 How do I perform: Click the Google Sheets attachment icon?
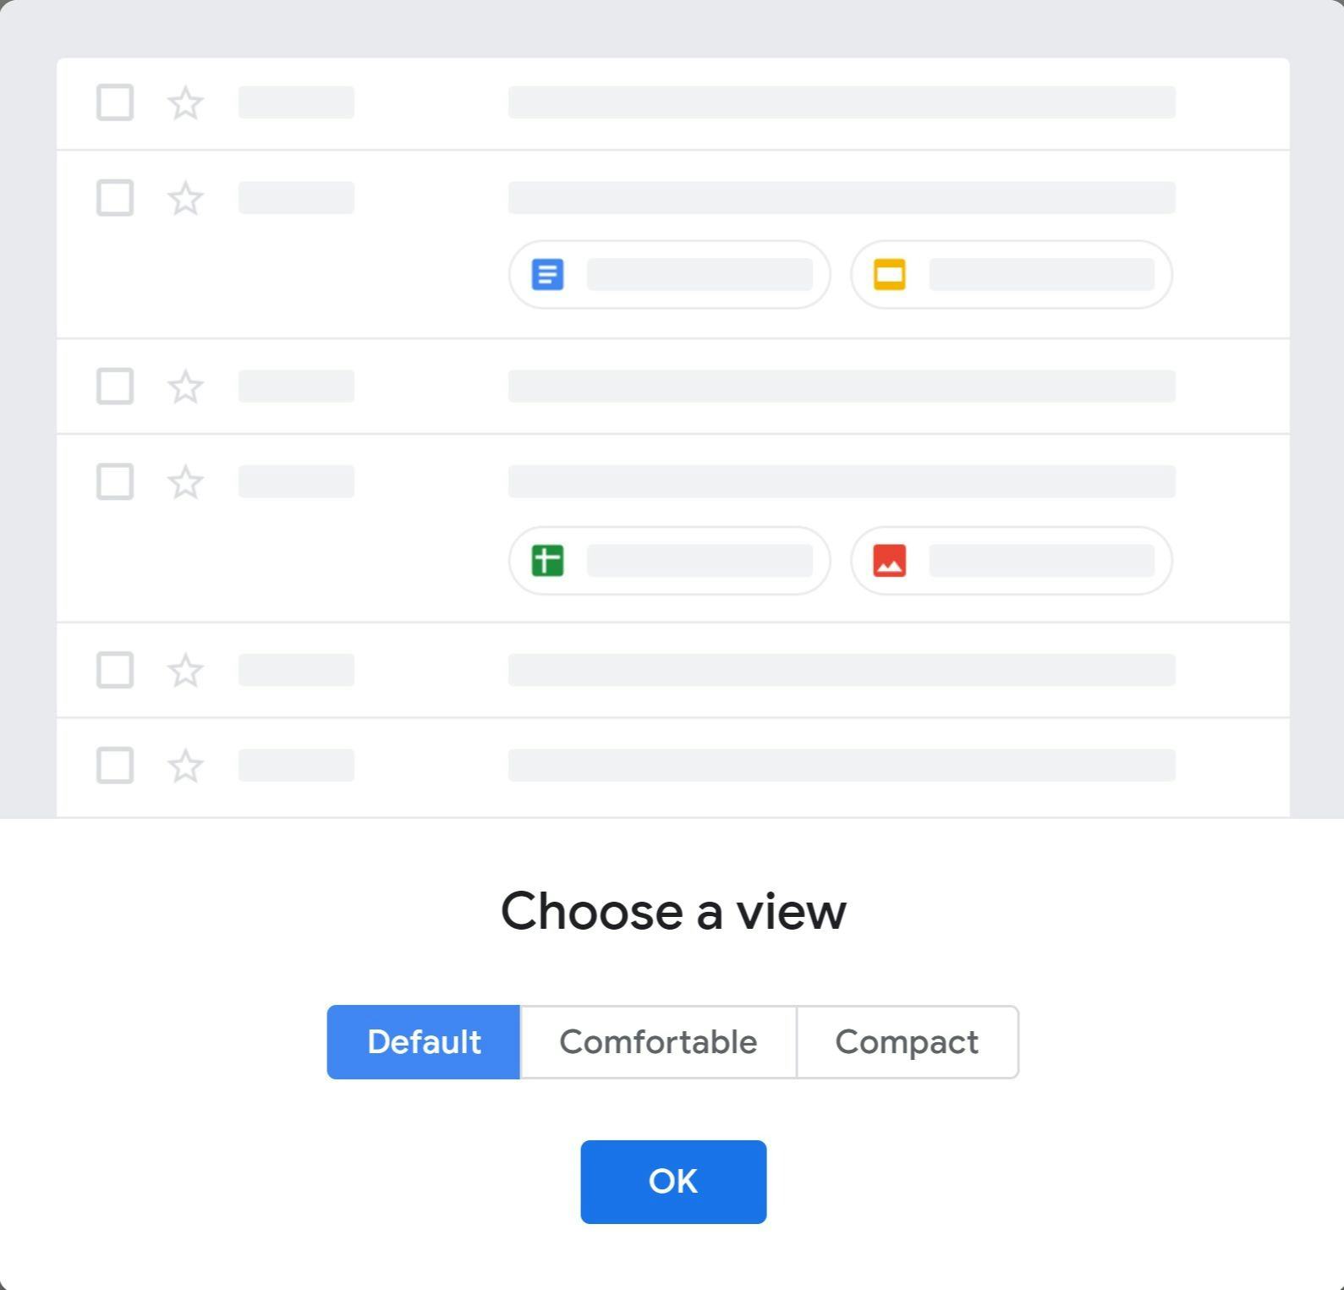point(548,559)
